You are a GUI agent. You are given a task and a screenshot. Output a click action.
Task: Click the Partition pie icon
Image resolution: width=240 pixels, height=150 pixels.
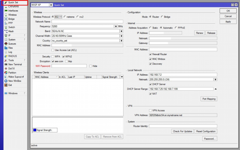6,73
